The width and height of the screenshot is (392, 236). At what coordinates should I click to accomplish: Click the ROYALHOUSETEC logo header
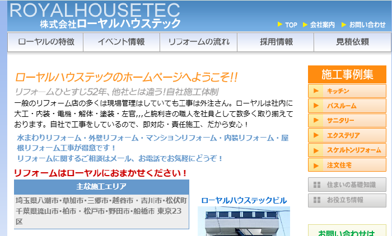click(x=95, y=16)
